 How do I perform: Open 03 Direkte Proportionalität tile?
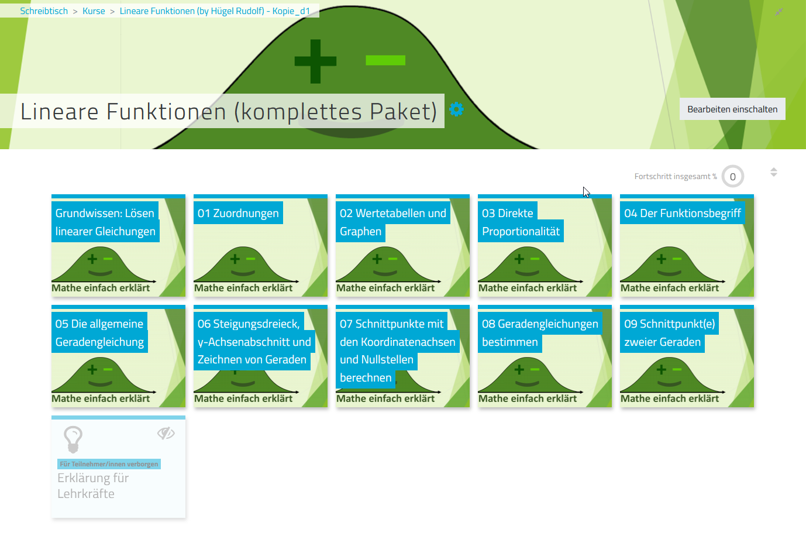click(x=545, y=246)
